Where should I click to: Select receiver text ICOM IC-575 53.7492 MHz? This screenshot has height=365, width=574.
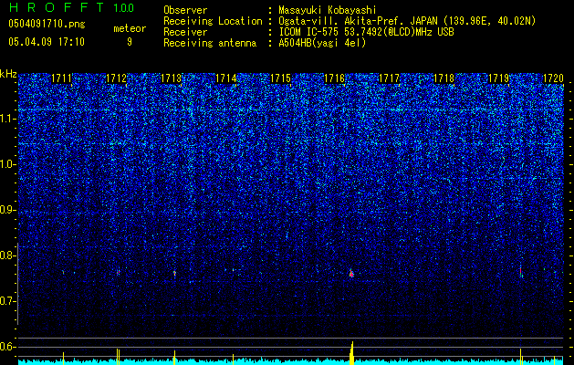366,32
